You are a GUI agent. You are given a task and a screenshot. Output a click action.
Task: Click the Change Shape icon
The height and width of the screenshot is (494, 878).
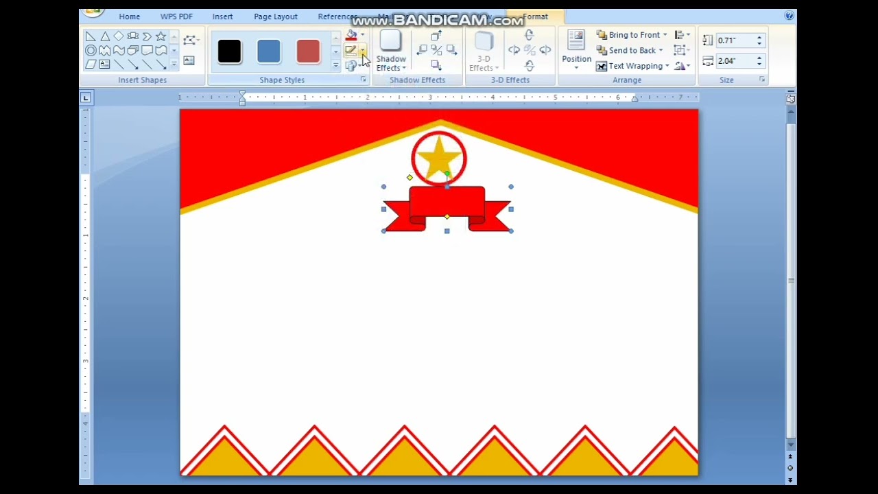point(351,66)
